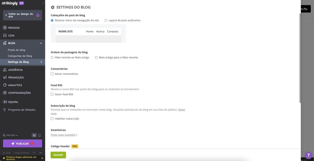314x161 pixels.
Task: Dismiss the Próxima etapa tip
Action: click(x=42, y=158)
